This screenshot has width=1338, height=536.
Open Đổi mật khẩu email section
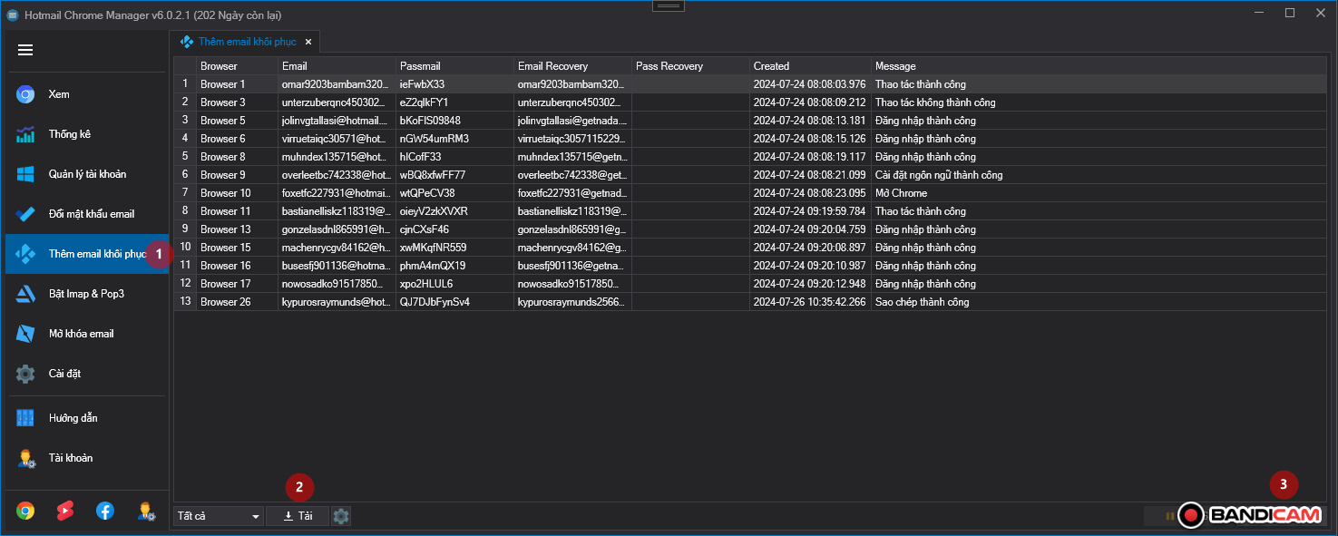coord(91,214)
